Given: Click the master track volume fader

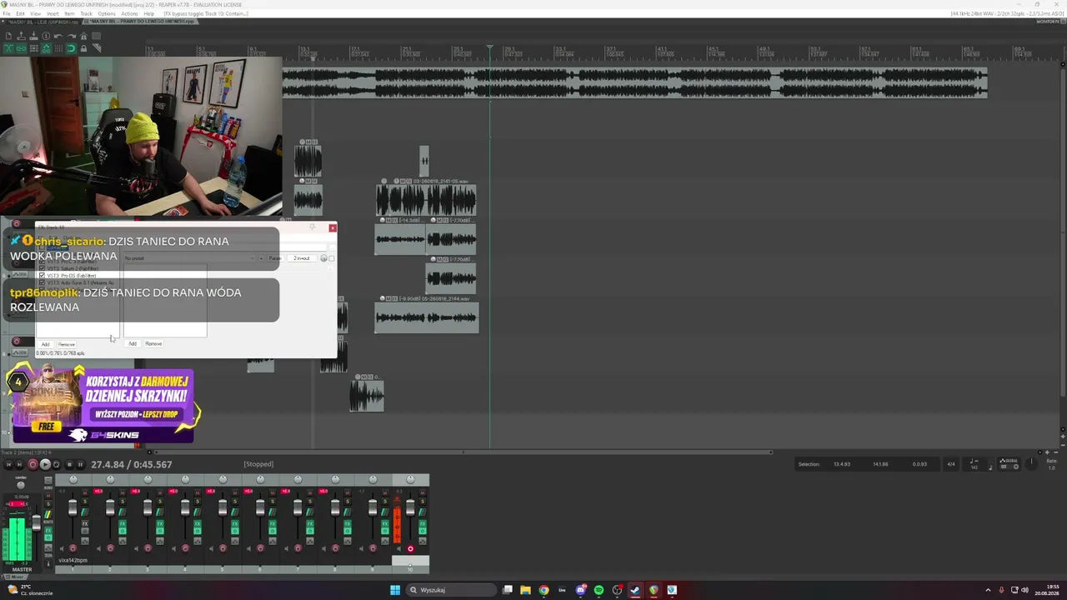Looking at the screenshot, I should pyautogui.click(x=36, y=522).
